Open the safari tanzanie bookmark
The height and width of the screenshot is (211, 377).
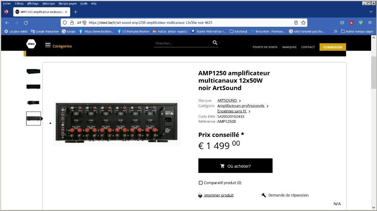coord(307,32)
